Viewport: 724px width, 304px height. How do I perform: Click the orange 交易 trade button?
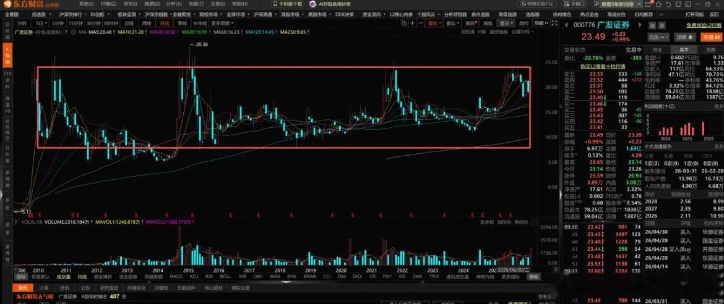click(x=710, y=37)
